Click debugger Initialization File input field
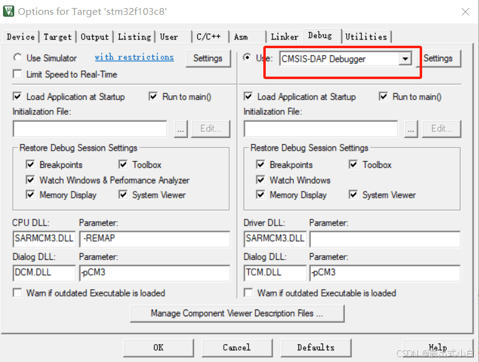Image resolution: width=479 pixels, height=362 pixels. (x=321, y=128)
